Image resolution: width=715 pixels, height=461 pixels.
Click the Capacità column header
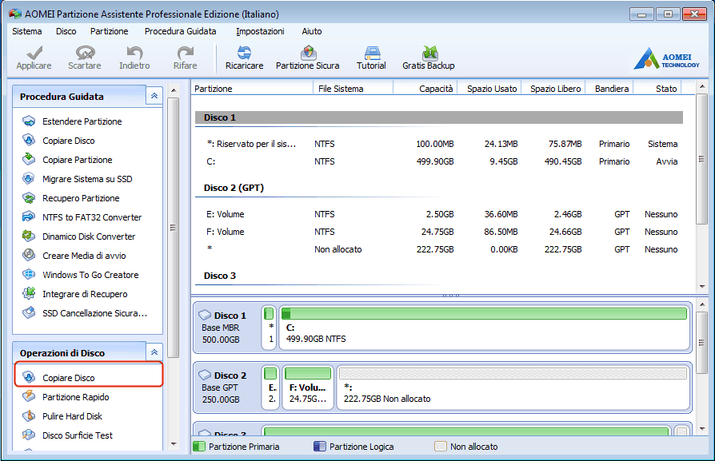click(436, 89)
